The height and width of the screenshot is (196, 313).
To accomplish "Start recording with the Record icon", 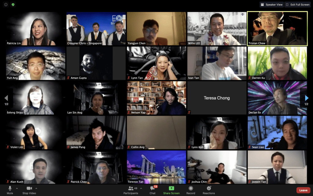I will point(191,190).
